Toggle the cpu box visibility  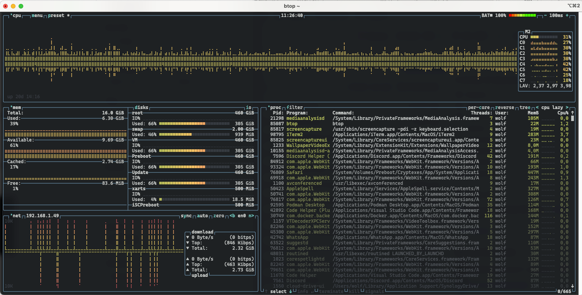pos(16,15)
